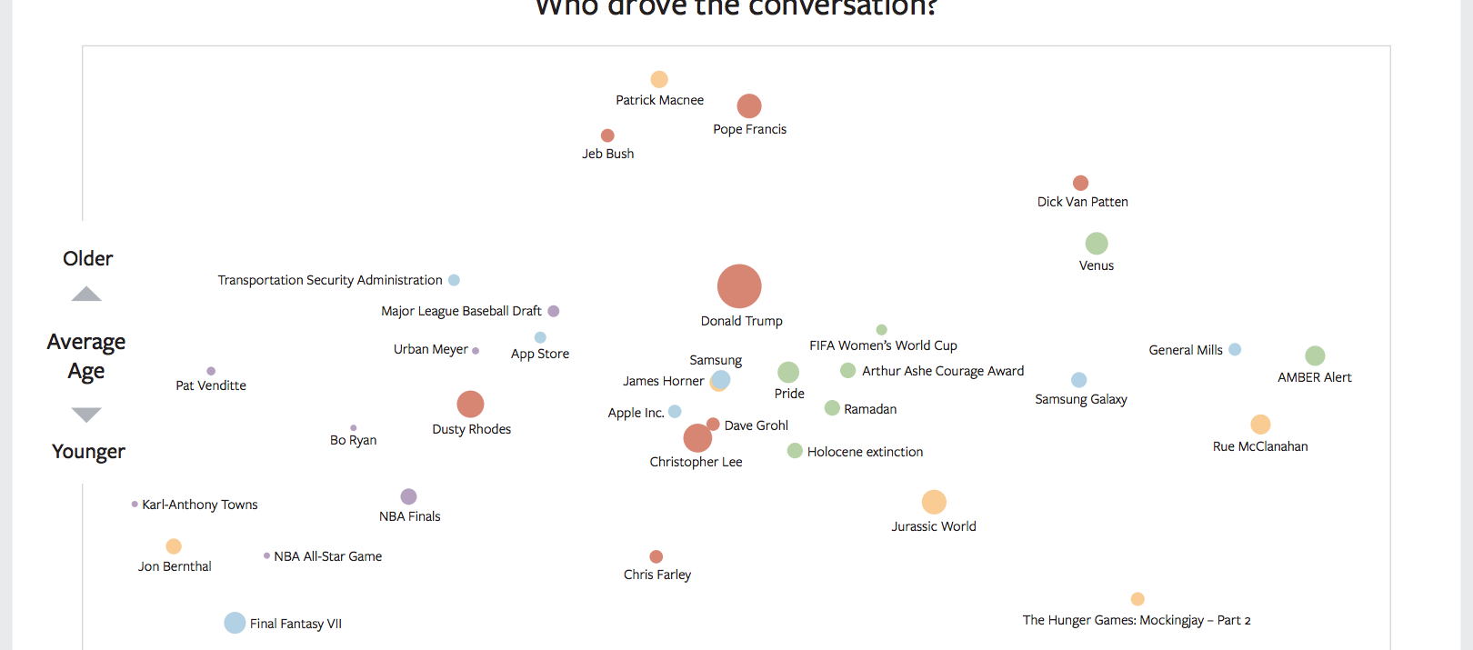Select the green Venus bubble
Viewport: 1473px width, 650px height.
coord(1097,244)
